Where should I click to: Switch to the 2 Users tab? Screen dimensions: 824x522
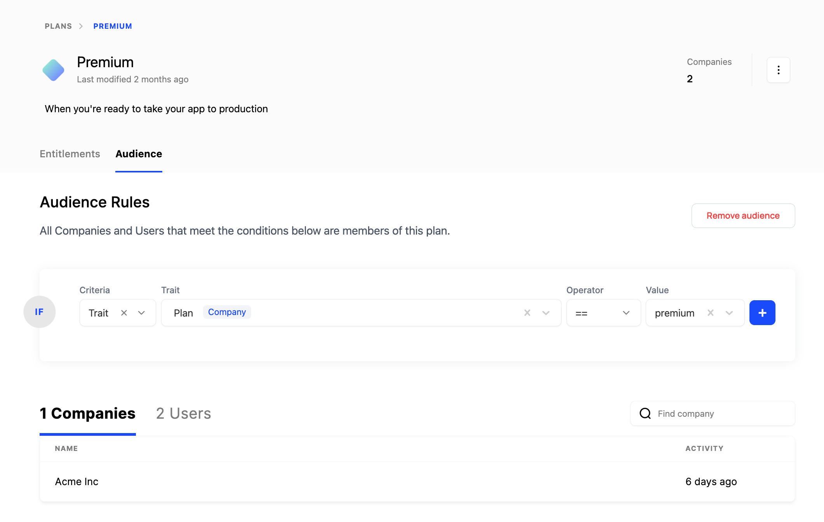click(x=183, y=413)
